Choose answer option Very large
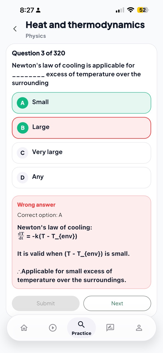The image size is (163, 353). pyautogui.click(x=81, y=153)
